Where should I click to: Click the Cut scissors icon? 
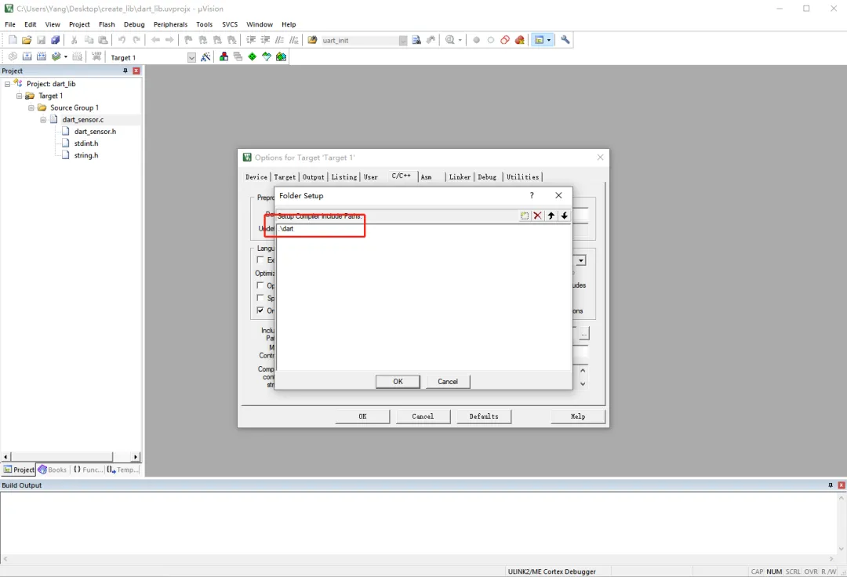pos(74,40)
